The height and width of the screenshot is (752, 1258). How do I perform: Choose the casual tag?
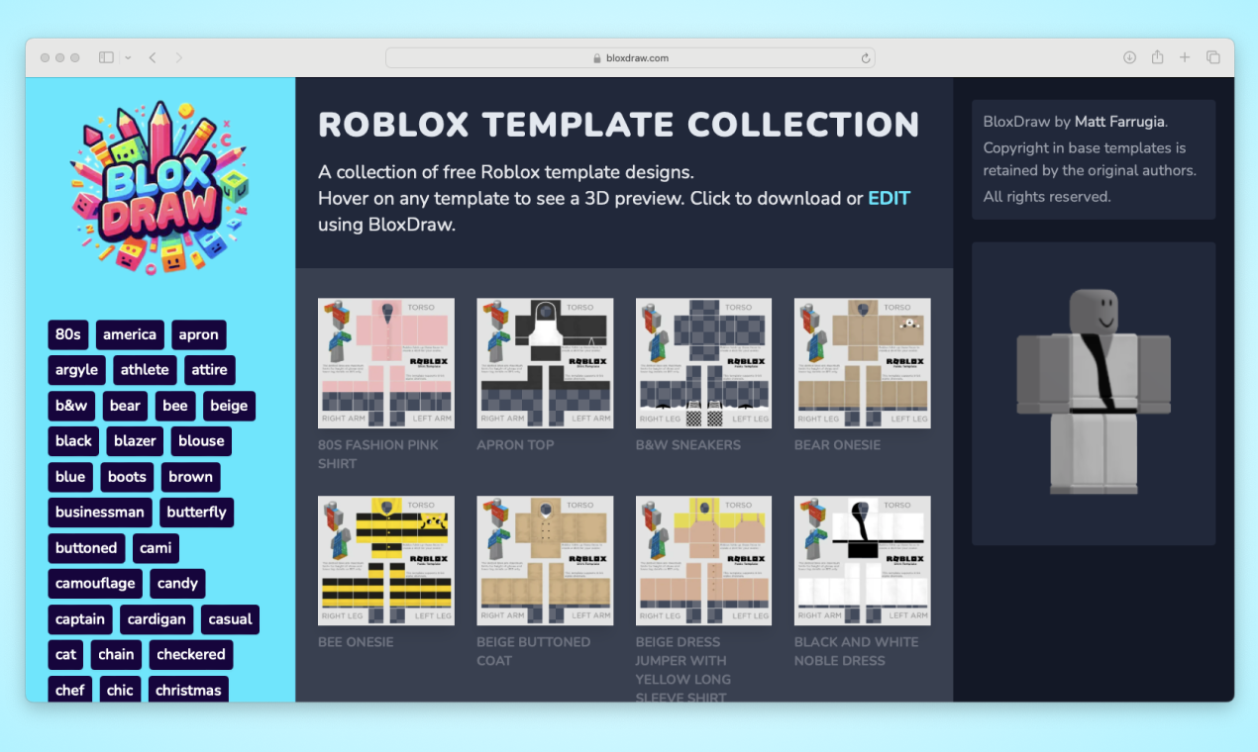tap(230, 619)
